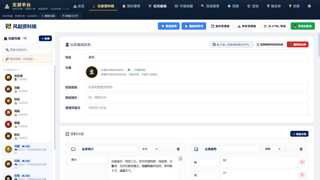Switch to the 玩家资料端 tab

tap(103, 6)
